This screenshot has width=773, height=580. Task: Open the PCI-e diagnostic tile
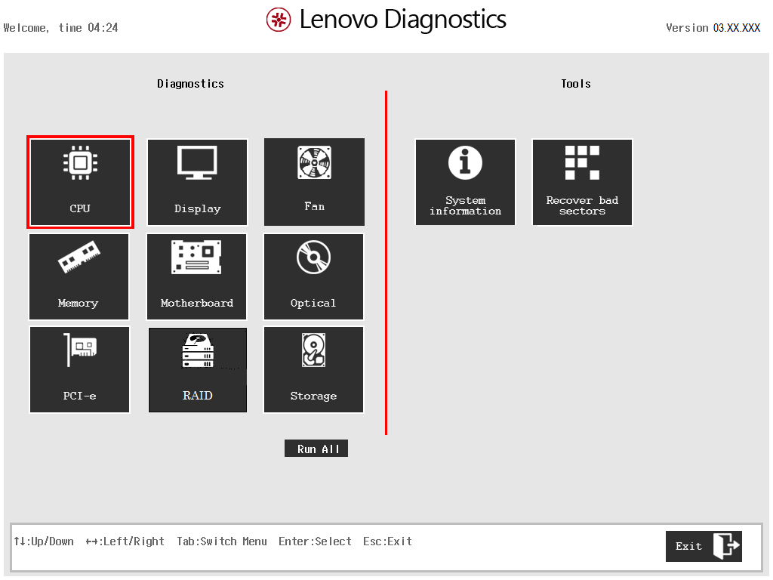point(79,369)
